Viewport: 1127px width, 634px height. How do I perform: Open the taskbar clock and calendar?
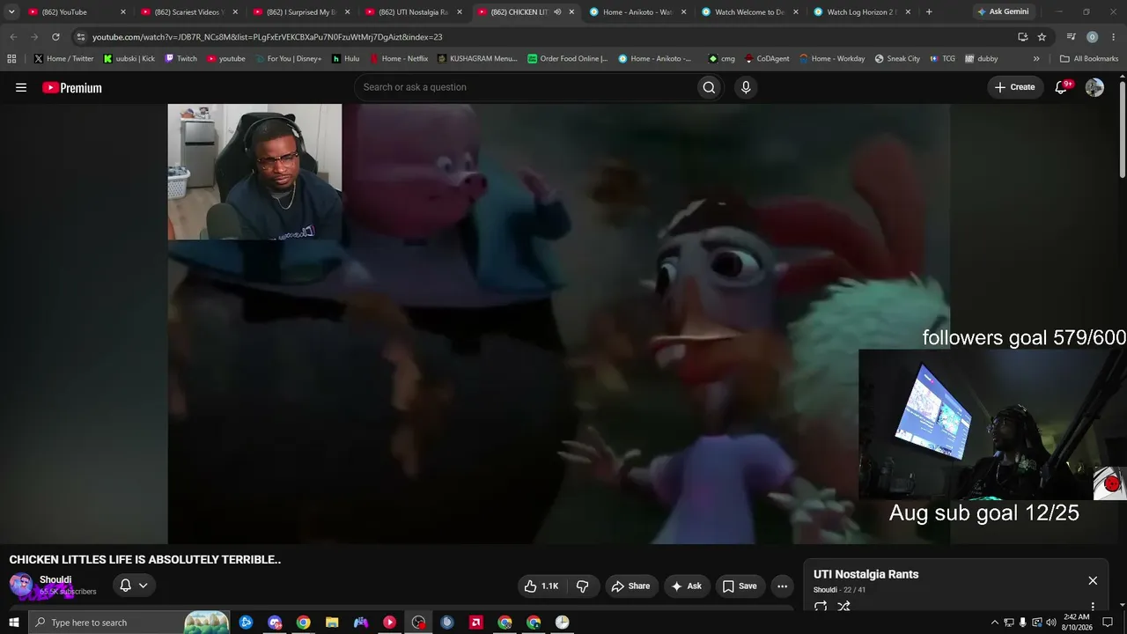click(x=1078, y=623)
